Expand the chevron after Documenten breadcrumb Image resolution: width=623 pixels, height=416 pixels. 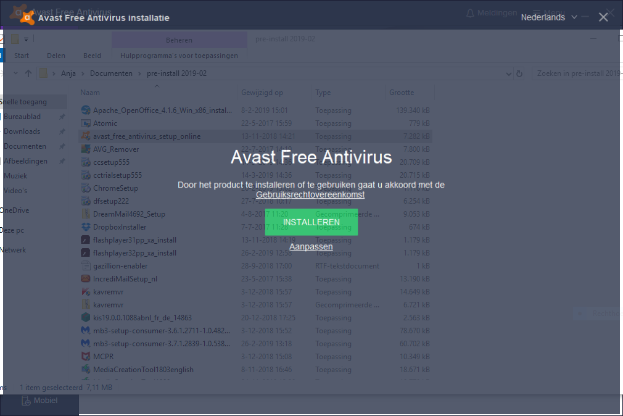(139, 73)
